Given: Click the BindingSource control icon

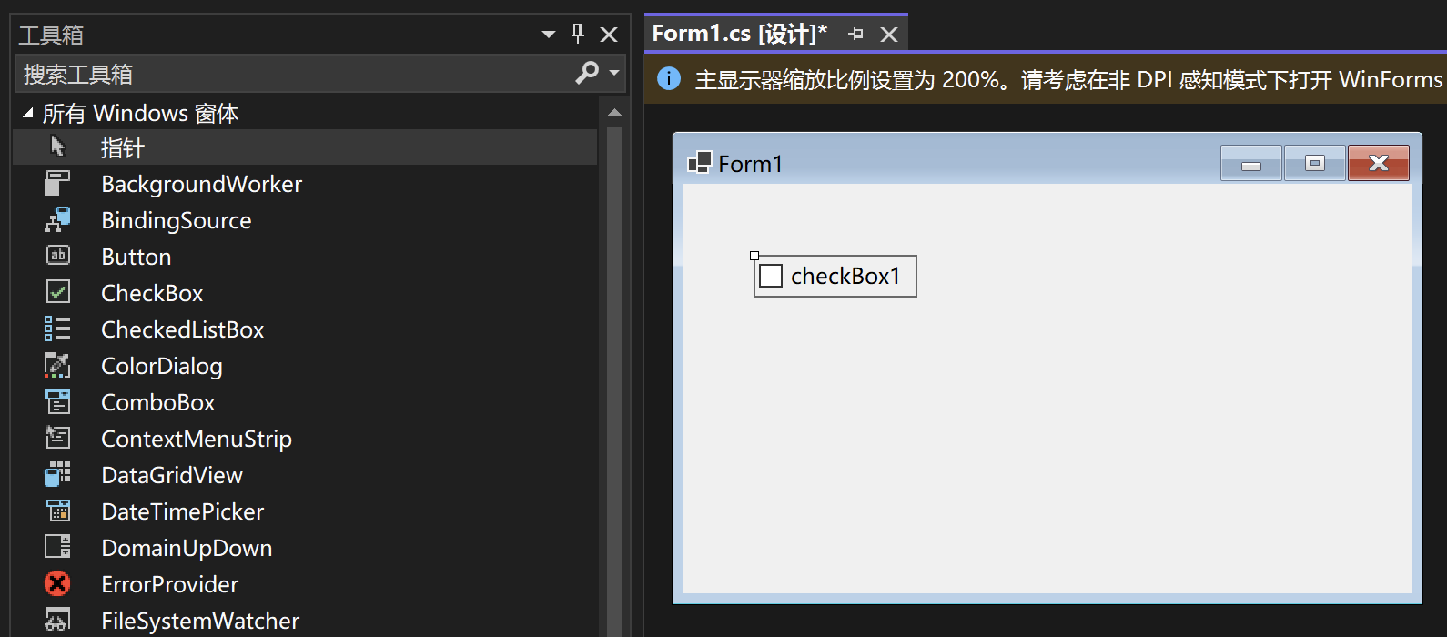Looking at the screenshot, I should click(x=57, y=220).
